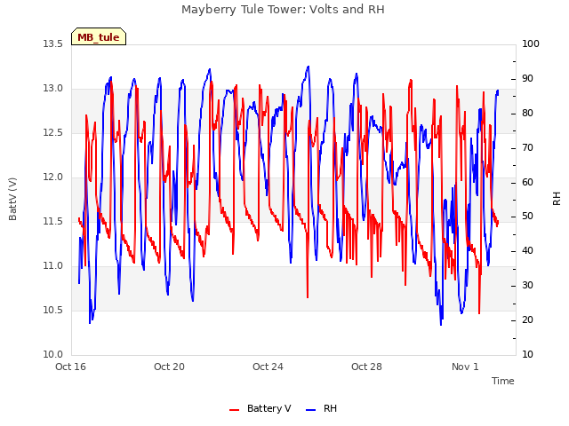
Task: Click the 'BattV (V)' left axis label
Action: (x=12, y=199)
